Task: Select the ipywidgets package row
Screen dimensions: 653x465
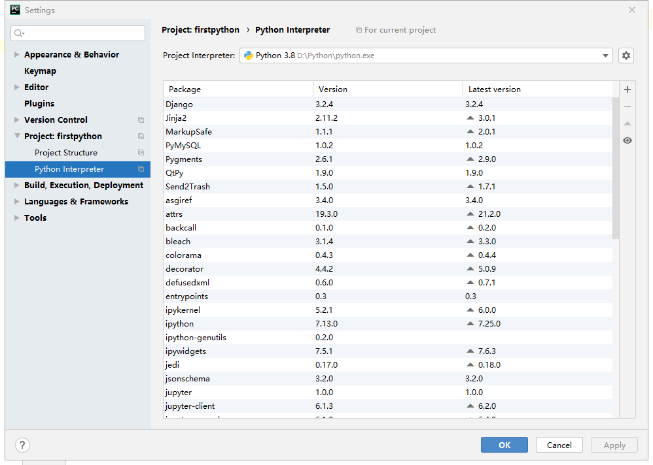Action: point(388,351)
